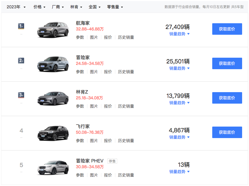Open the 价格 price filter dropdown
Viewport: 249px width, 186px height.
click(x=39, y=7)
